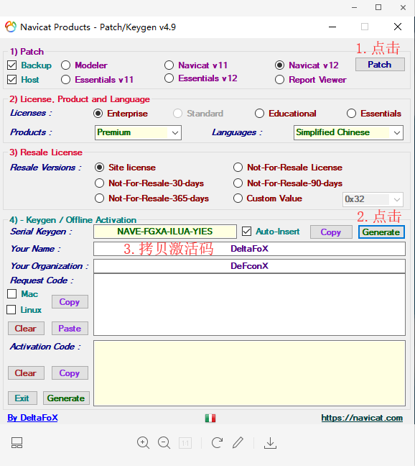Open the https://navicat.com link
This screenshot has width=415, height=466.
[362, 418]
